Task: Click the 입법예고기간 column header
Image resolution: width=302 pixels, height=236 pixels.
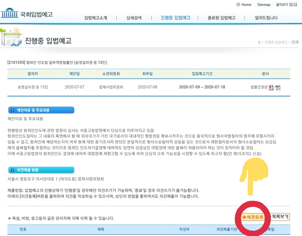Action: pyautogui.click(x=202, y=74)
